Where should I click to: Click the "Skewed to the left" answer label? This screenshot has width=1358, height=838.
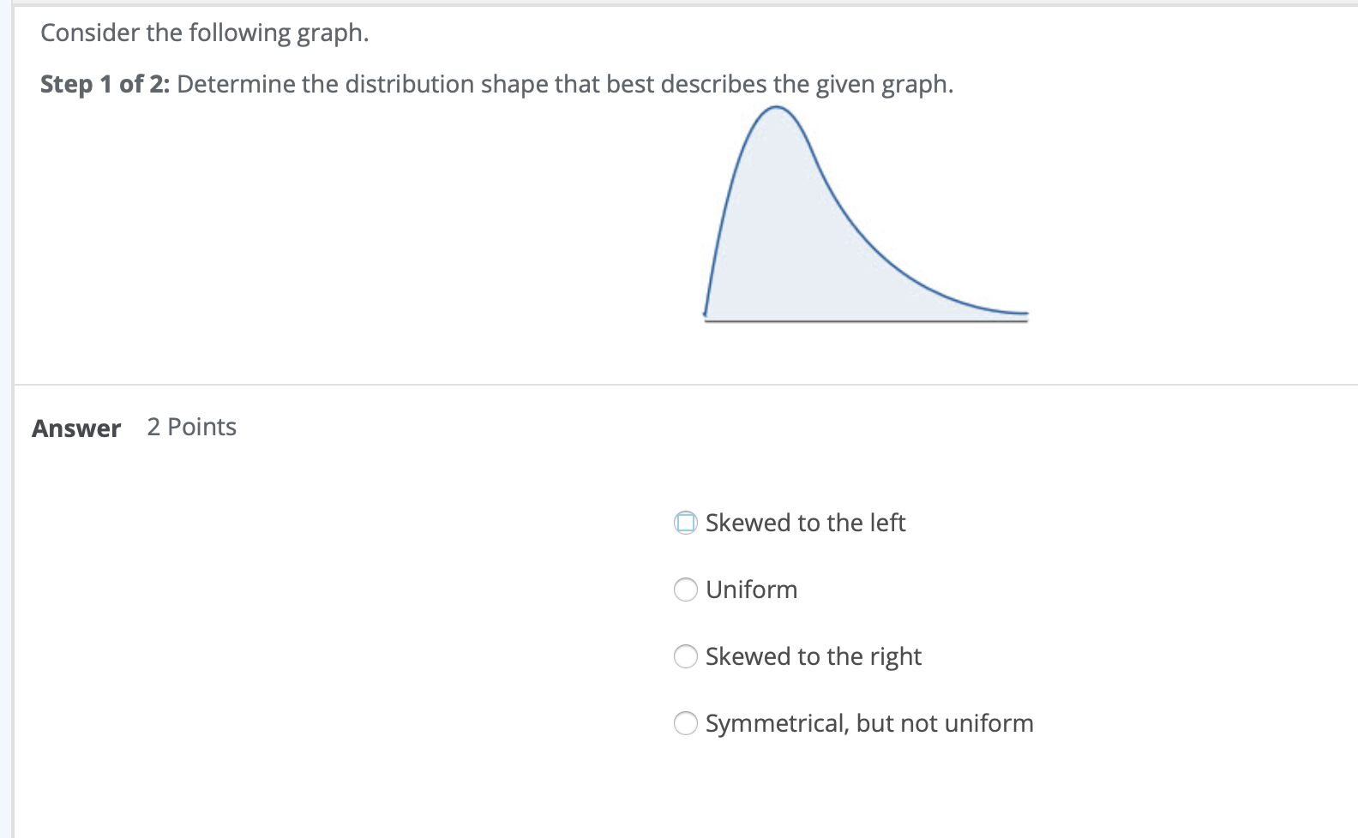(x=805, y=523)
